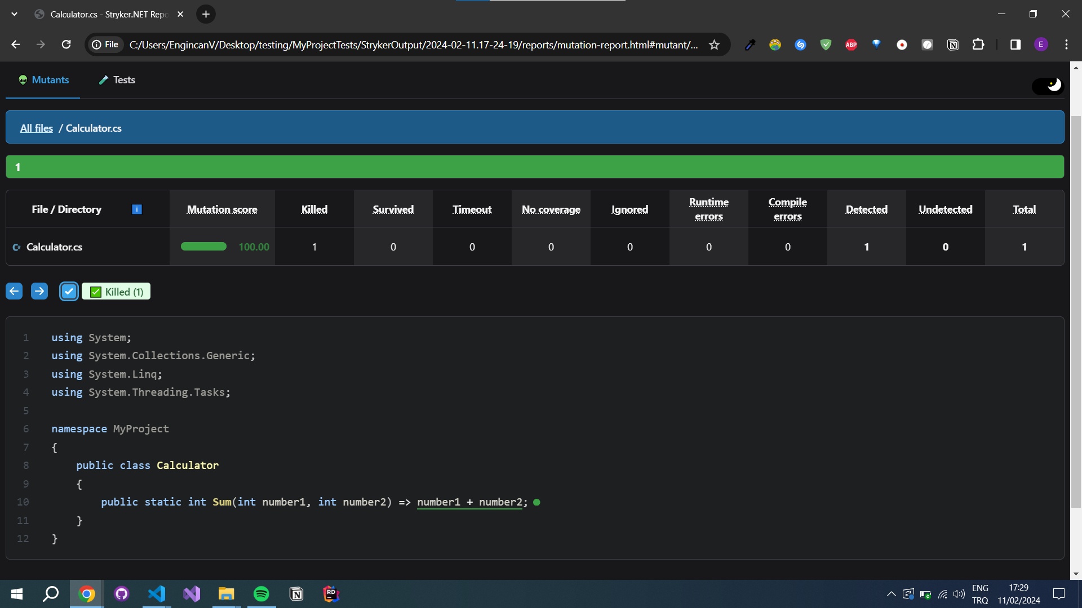Uncheck the select-all mutation states checkbox

click(69, 291)
